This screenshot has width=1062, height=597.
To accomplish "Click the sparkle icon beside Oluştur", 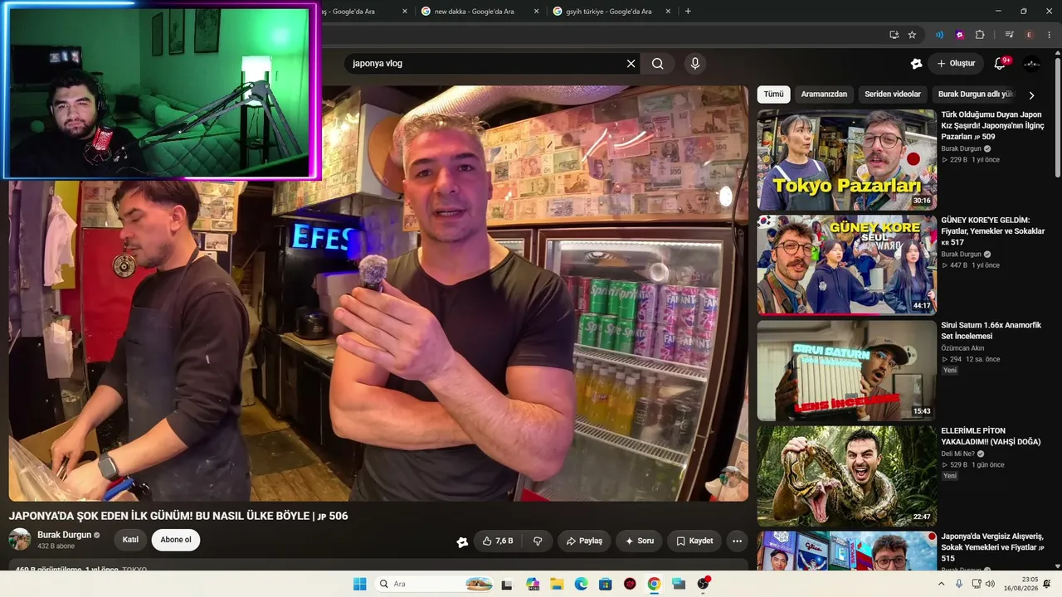I will [x=916, y=64].
